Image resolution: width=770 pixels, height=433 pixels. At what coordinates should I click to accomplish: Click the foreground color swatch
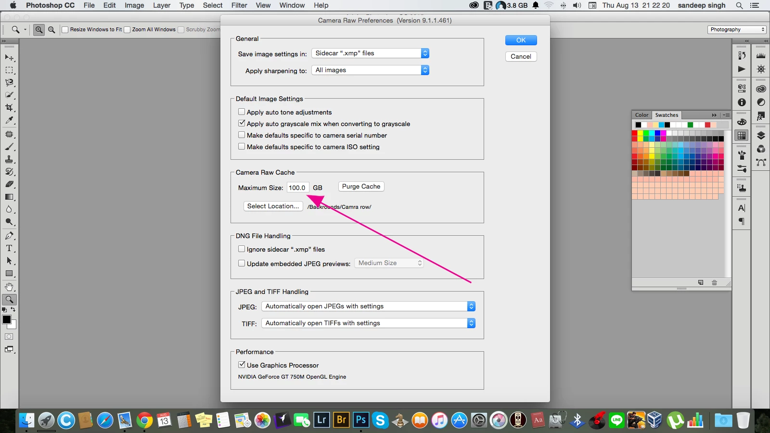pyautogui.click(x=7, y=319)
